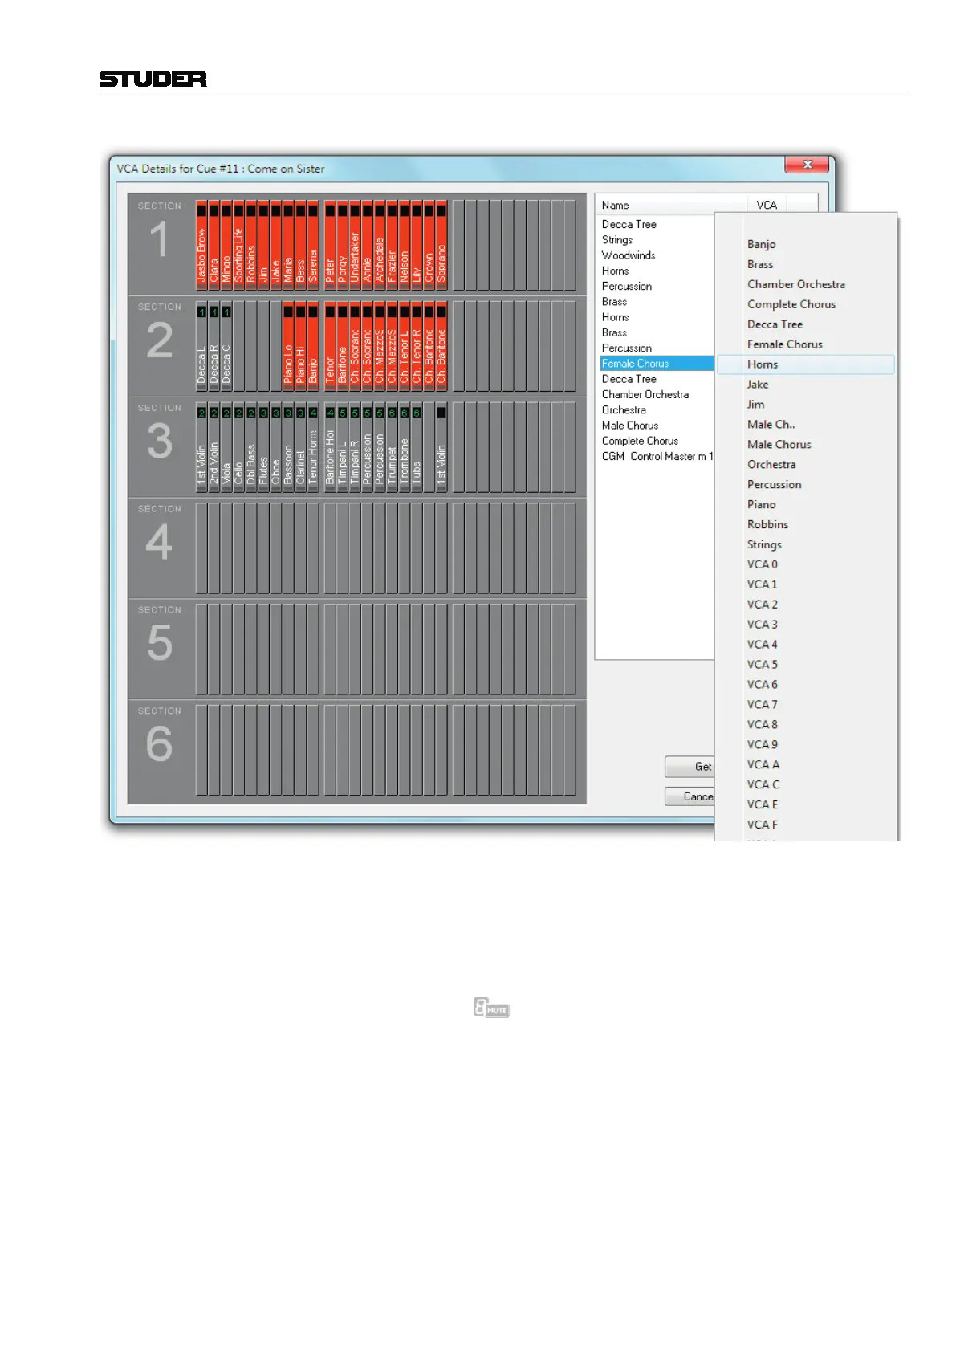Choose VCA 0 in the dropdown menu
956x1352 pixels.
click(805, 564)
